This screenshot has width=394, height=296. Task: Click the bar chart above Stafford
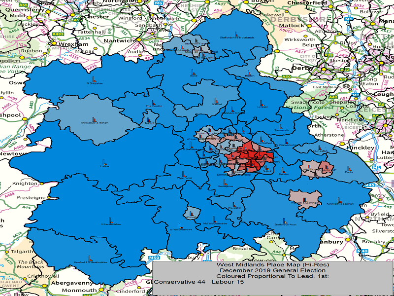216,101
